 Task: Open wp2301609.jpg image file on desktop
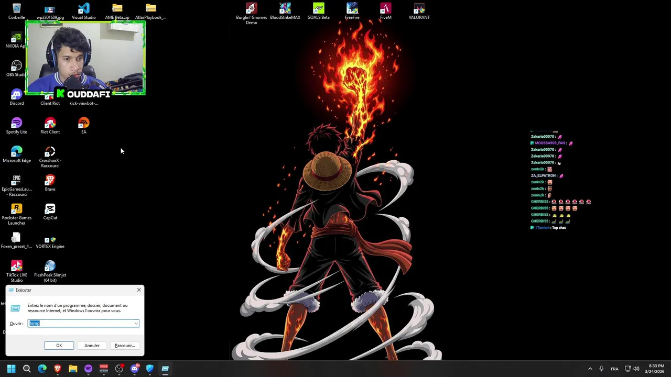(x=50, y=11)
